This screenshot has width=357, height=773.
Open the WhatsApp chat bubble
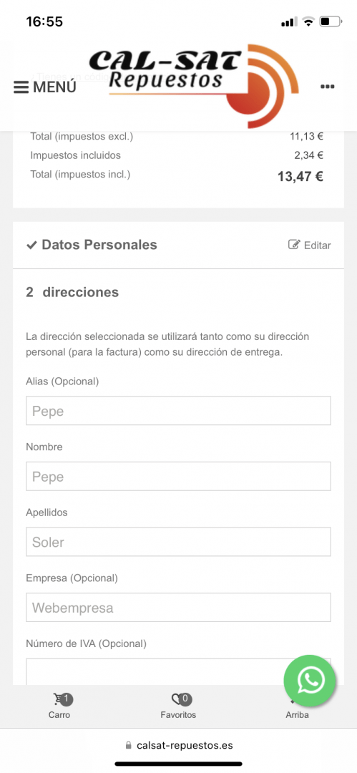(x=310, y=681)
